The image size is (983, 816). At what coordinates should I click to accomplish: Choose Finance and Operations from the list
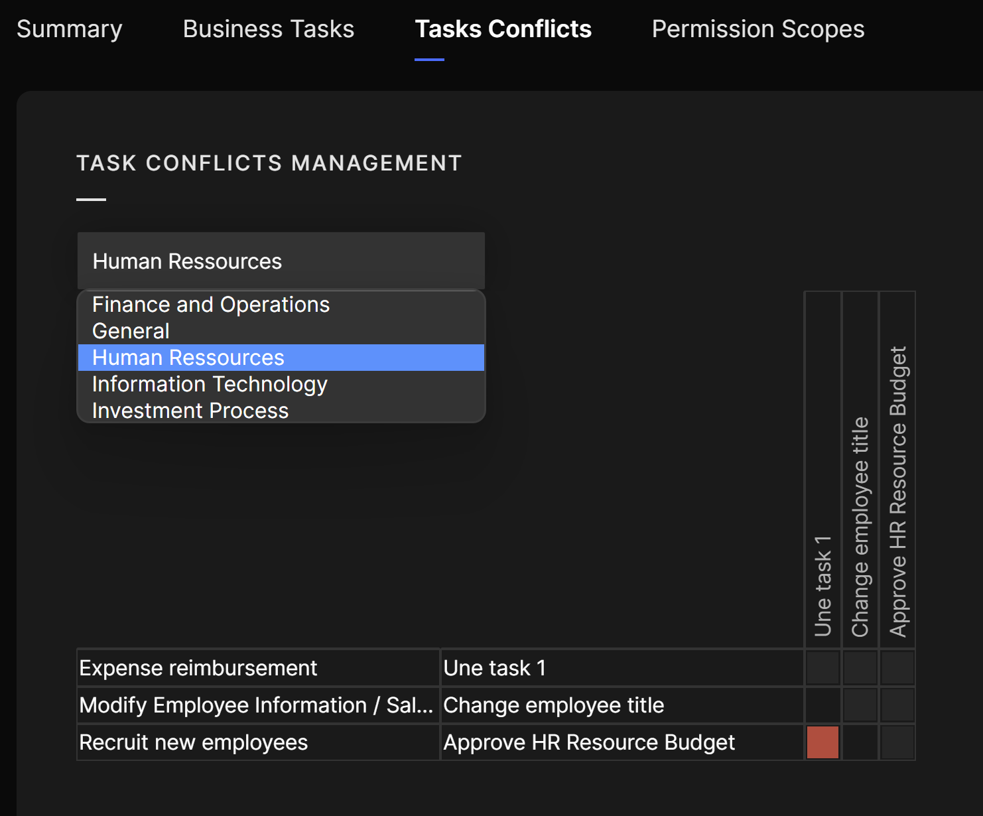[211, 305]
